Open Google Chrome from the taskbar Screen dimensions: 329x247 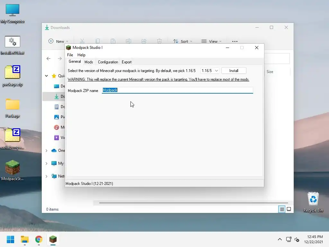[39, 239]
